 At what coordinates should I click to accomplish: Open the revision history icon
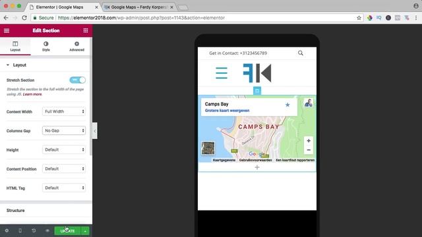click(x=34, y=231)
